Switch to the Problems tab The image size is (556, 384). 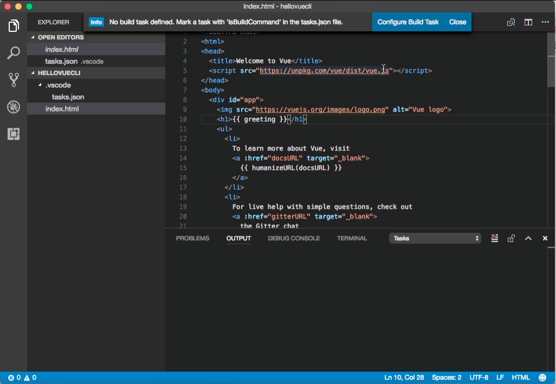[192, 238]
